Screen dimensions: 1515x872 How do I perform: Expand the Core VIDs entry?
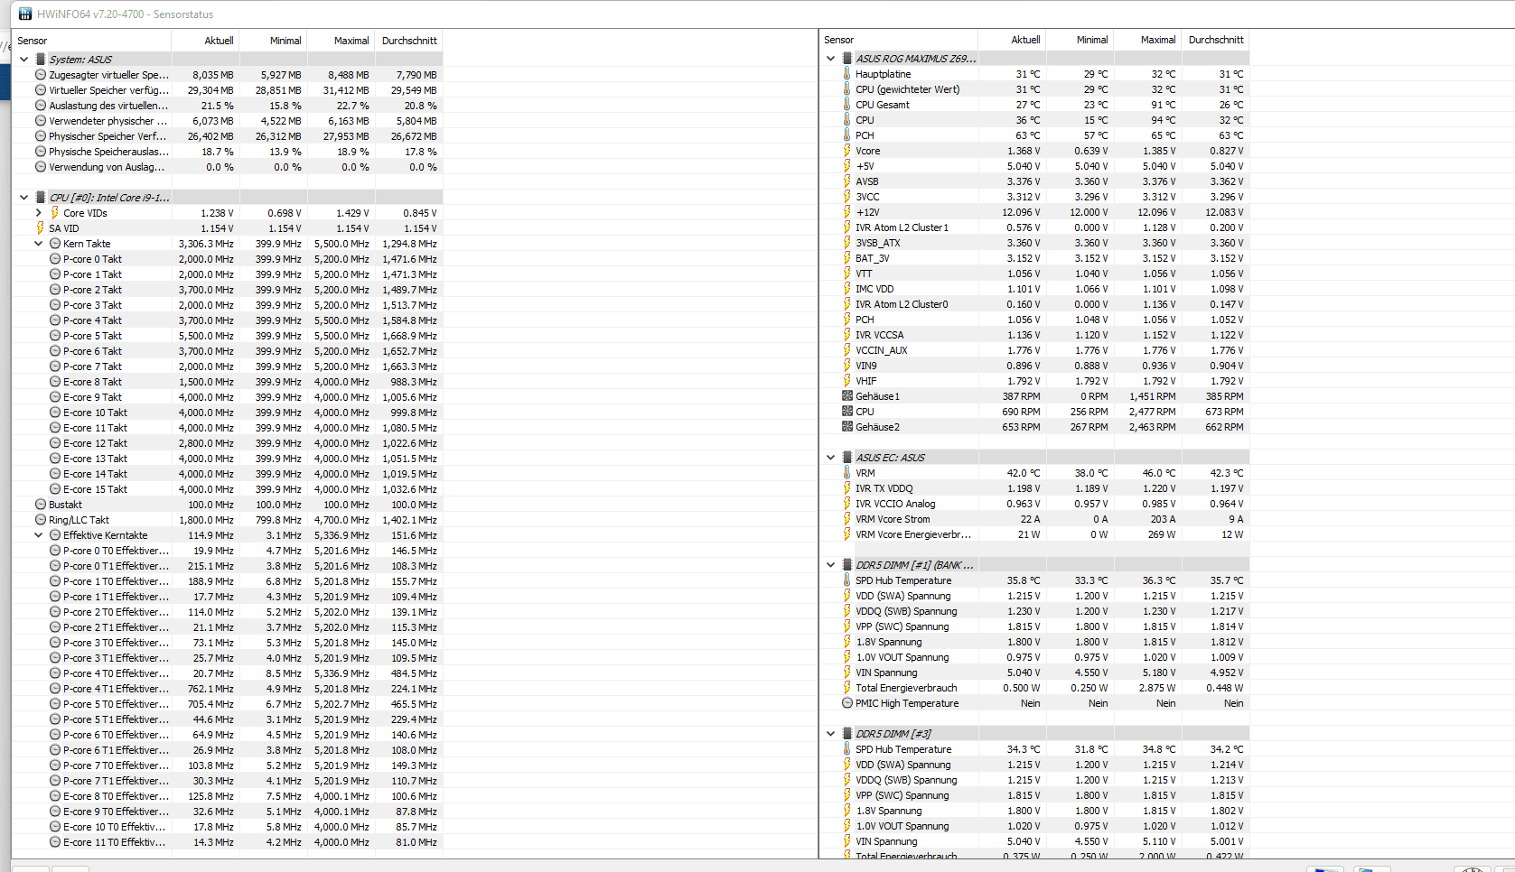coord(39,213)
